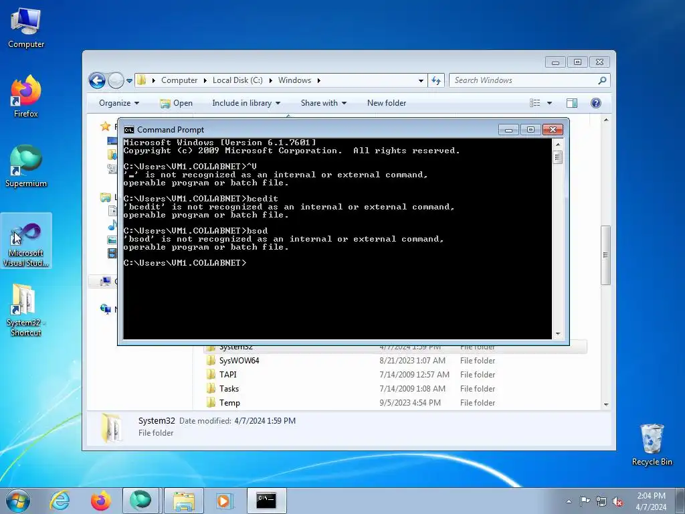Image resolution: width=685 pixels, height=514 pixels.
Task: Open Explorer help question mark icon
Action: pos(596,103)
